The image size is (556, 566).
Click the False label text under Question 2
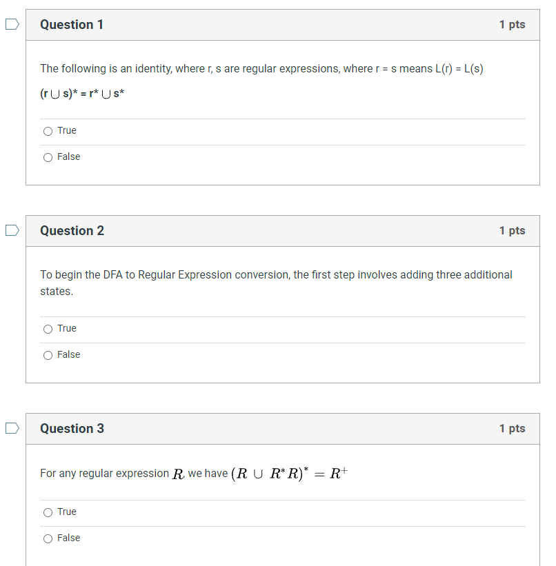68,354
